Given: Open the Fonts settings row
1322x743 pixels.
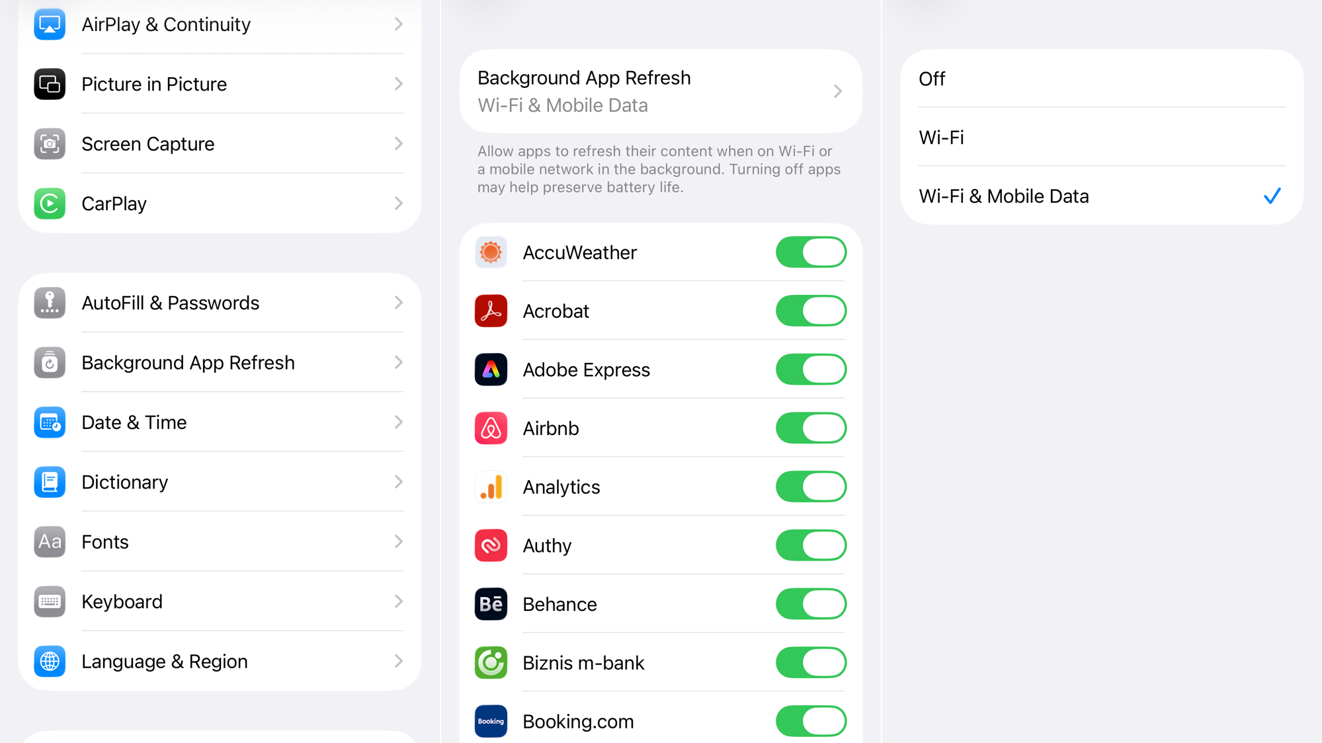Looking at the screenshot, I should click(x=219, y=542).
